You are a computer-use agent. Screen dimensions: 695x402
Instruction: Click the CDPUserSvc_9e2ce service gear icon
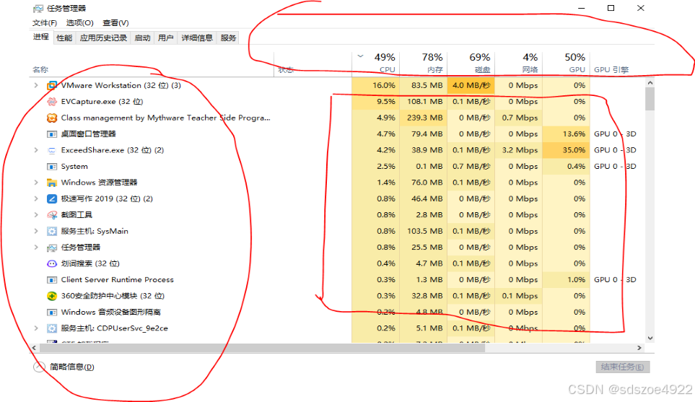[52, 328]
